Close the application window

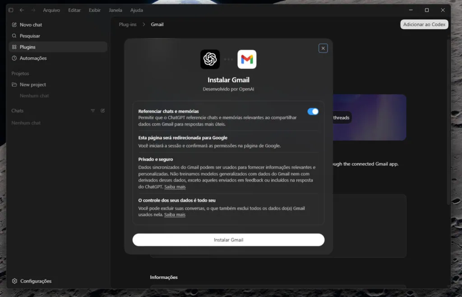(443, 10)
